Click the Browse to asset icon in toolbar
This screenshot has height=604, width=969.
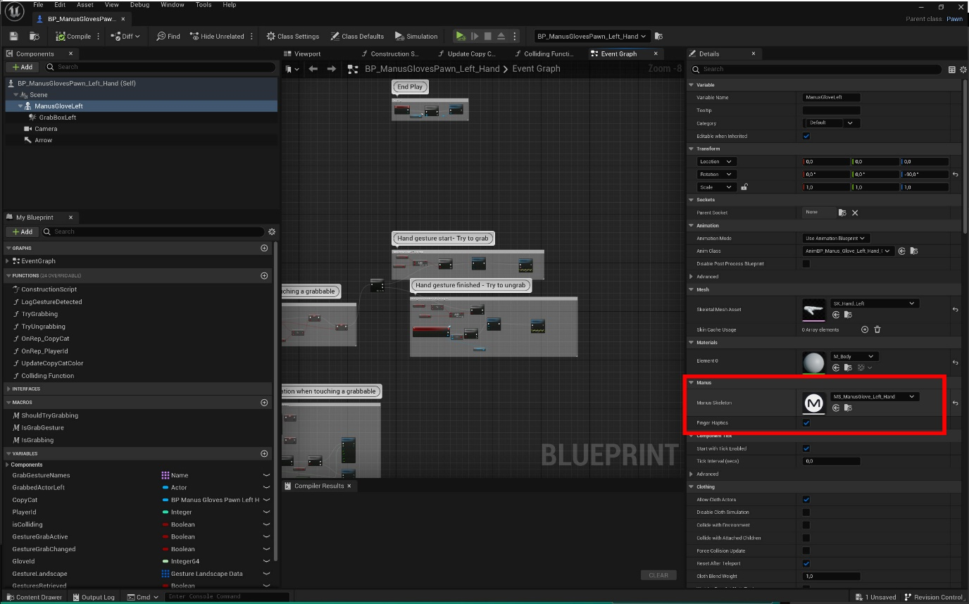(35, 36)
